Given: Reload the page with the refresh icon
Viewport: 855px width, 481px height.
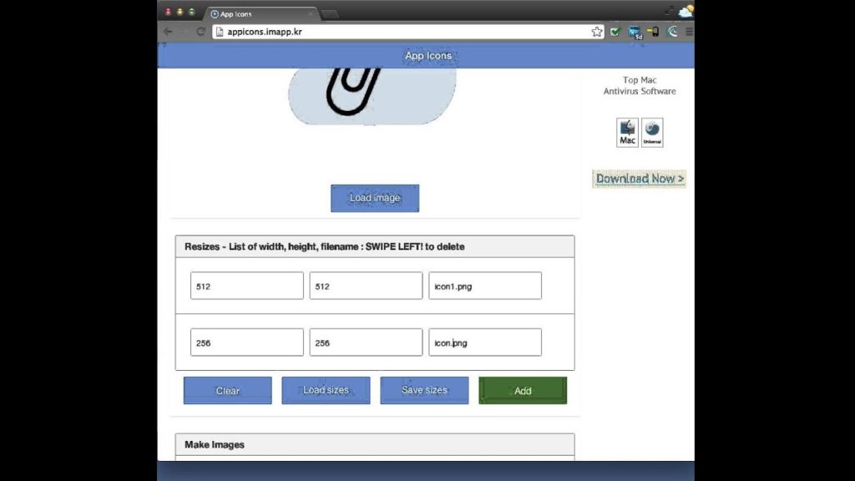Looking at the screenshot, I should coord(200,32).
